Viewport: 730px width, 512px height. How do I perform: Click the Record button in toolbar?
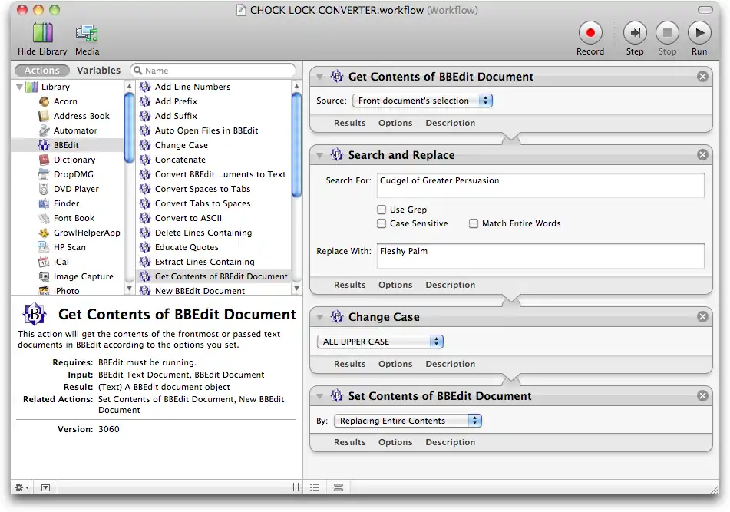590,34
